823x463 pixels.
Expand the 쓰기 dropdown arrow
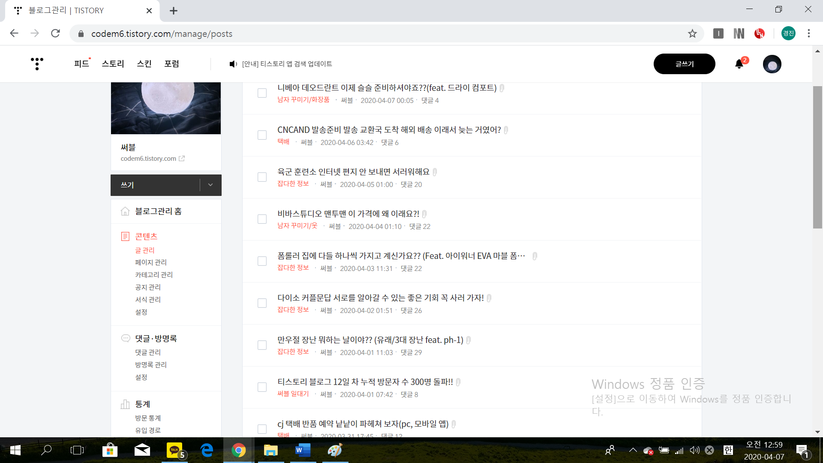coord(210,185)
